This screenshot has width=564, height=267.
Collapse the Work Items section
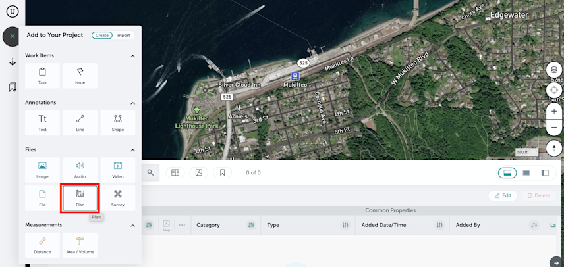[132, 56]
